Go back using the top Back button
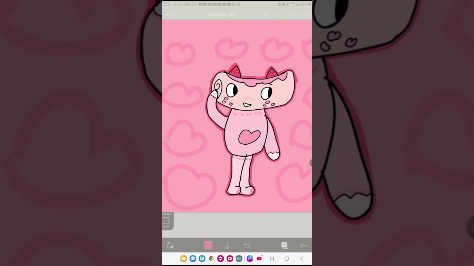This screenshot has width=474, height=266. click(170, 15)
